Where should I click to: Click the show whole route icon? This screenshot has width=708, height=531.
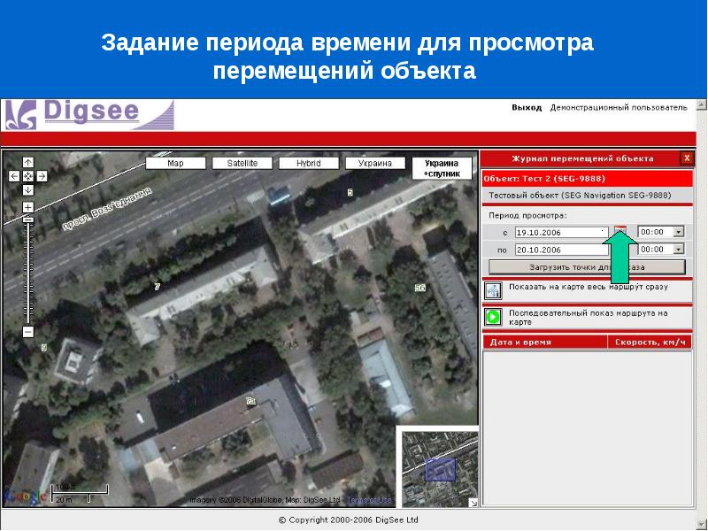(493, 290)
